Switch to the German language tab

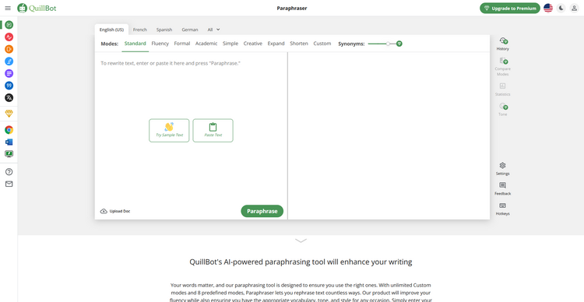pyautogui.click(x=190, y=30)
